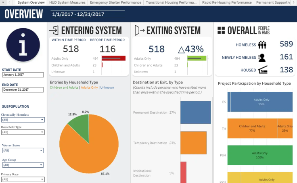Open the Age Group dropdown
297x183 pixels.
pos(23,165)
